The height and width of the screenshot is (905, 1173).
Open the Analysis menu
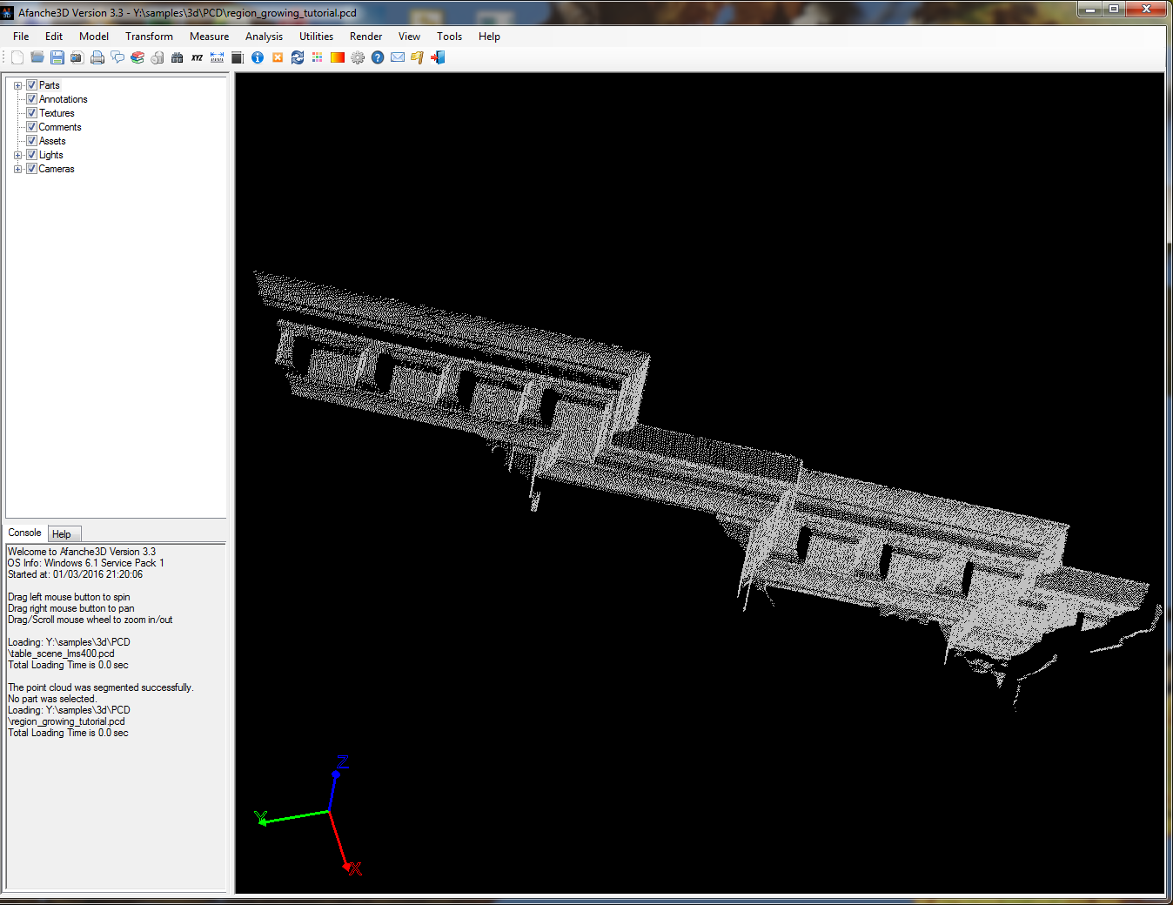click(x=264, y=37)
